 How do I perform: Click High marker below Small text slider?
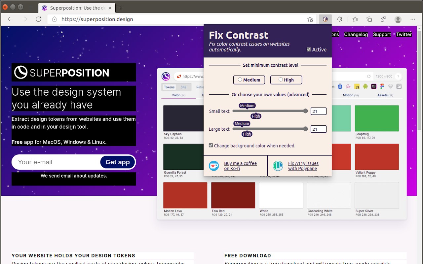(x=256, y=116)
